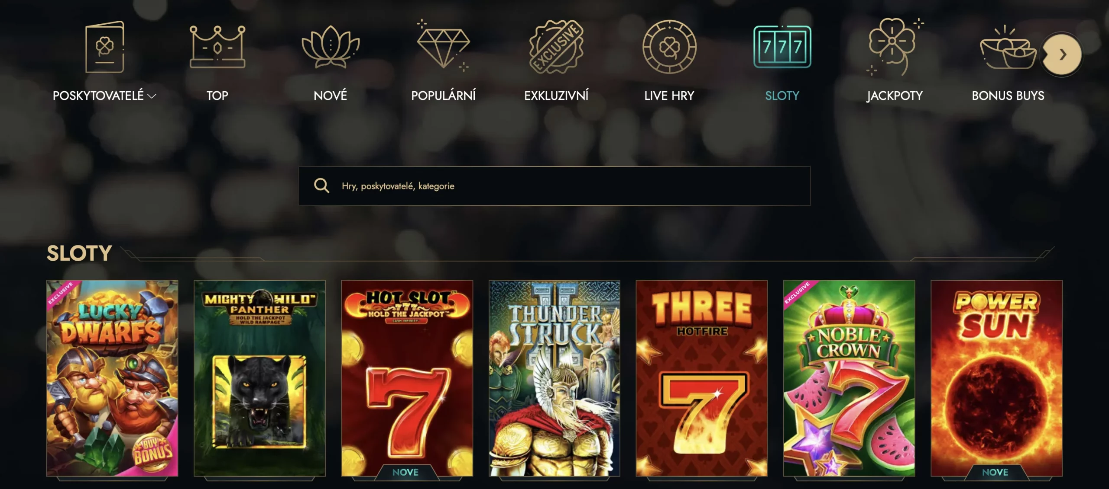Select the four-leaf clover Jackpoty icon

coord(895,47)
